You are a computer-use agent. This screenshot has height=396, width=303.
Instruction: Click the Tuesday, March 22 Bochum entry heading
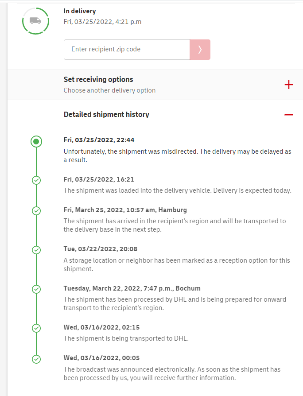point(132,288)
